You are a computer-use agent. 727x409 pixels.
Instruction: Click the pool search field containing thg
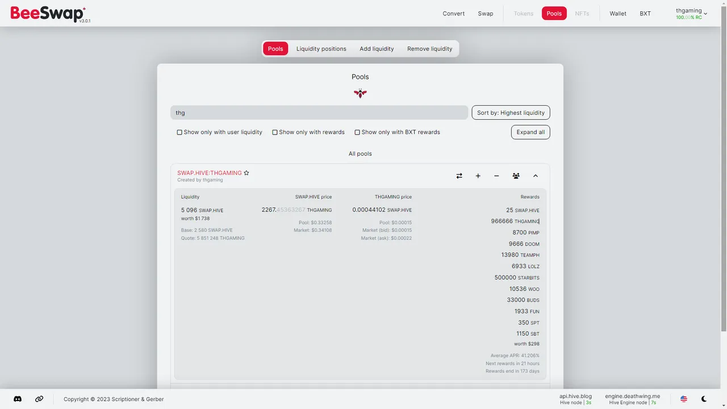[x=319, y=112]
